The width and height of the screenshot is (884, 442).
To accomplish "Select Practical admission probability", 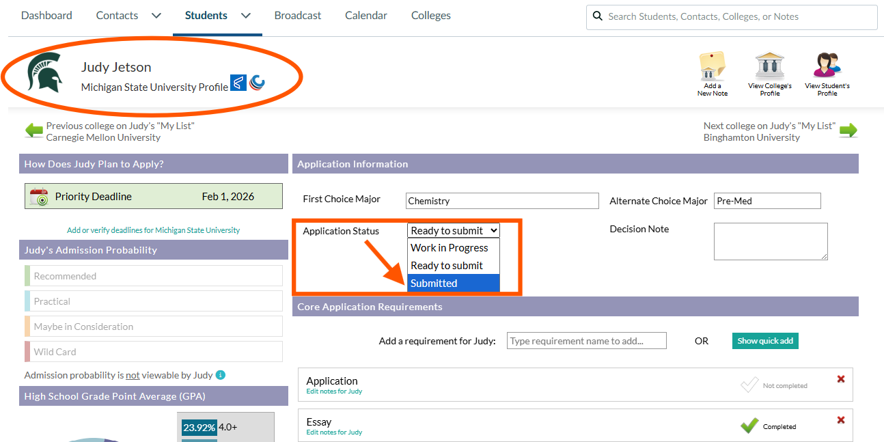I will pyautogui.click(x=154, y=301).
